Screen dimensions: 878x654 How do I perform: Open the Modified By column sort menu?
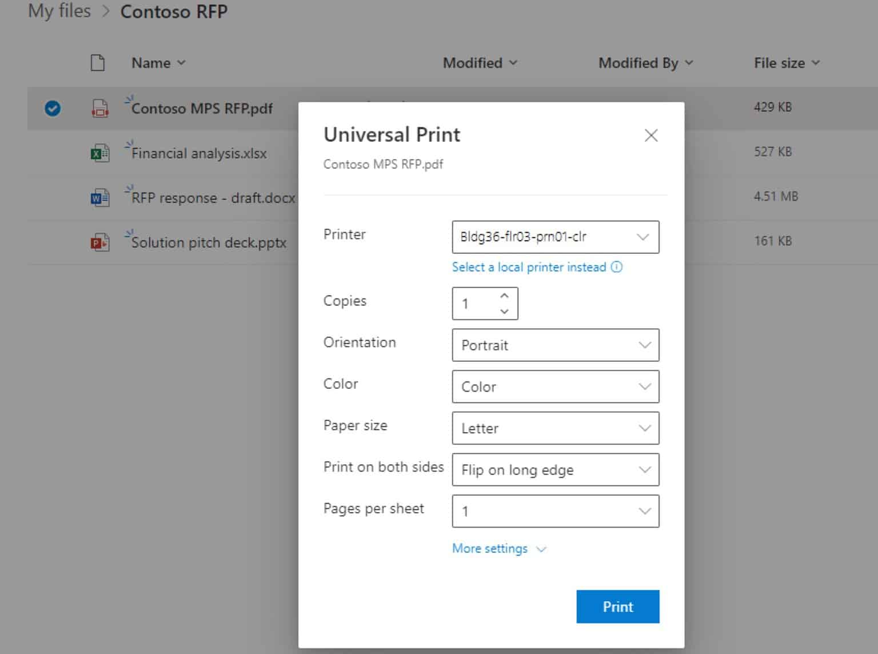pyautogui.click(x=645, y=63)
